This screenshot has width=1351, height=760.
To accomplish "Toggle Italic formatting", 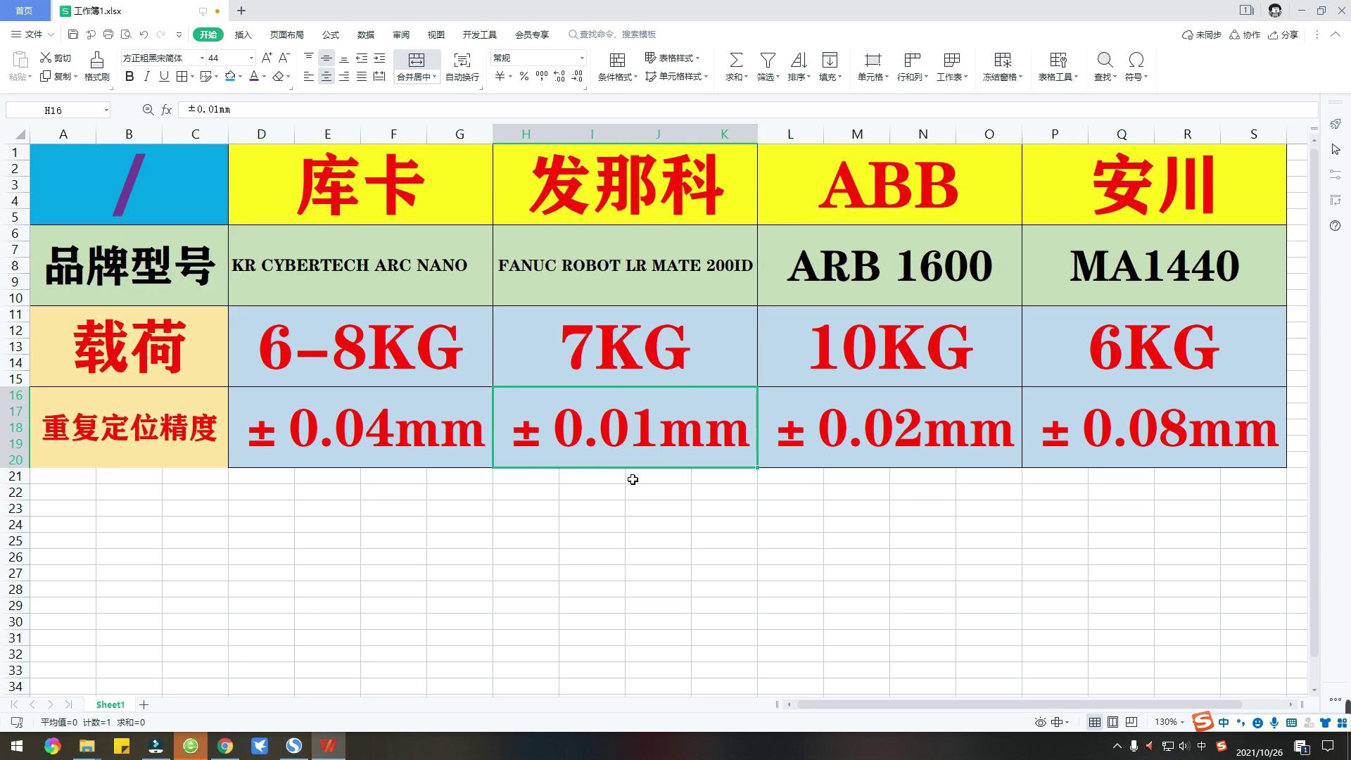I will click(146, 76).
